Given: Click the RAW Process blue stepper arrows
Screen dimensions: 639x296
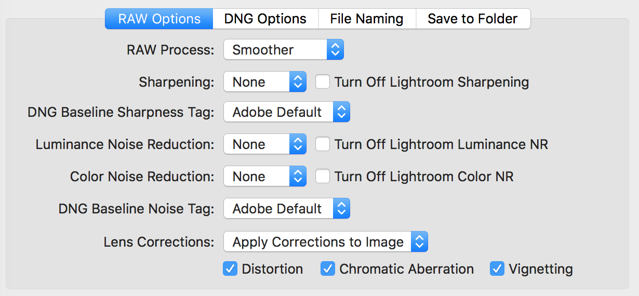Looking at the screenshot, I should tap(335, 50).
